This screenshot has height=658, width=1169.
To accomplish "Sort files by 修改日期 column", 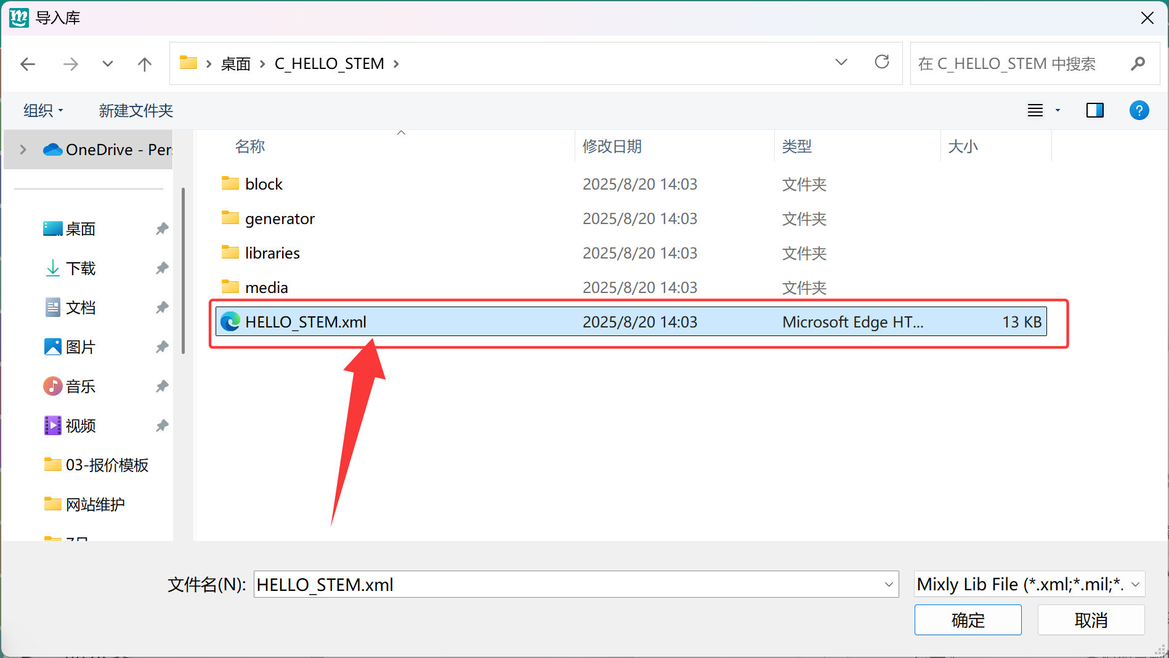I will point(612,146).
